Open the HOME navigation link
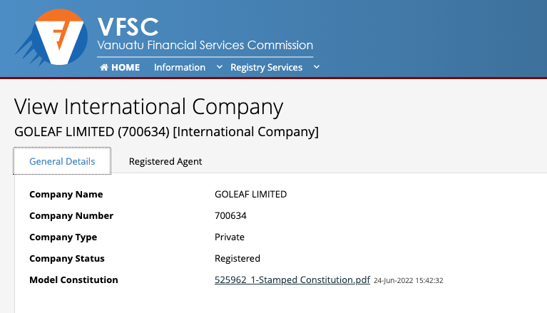The width and height of the screenshot is (547, 313). click(x=120, y=67)
